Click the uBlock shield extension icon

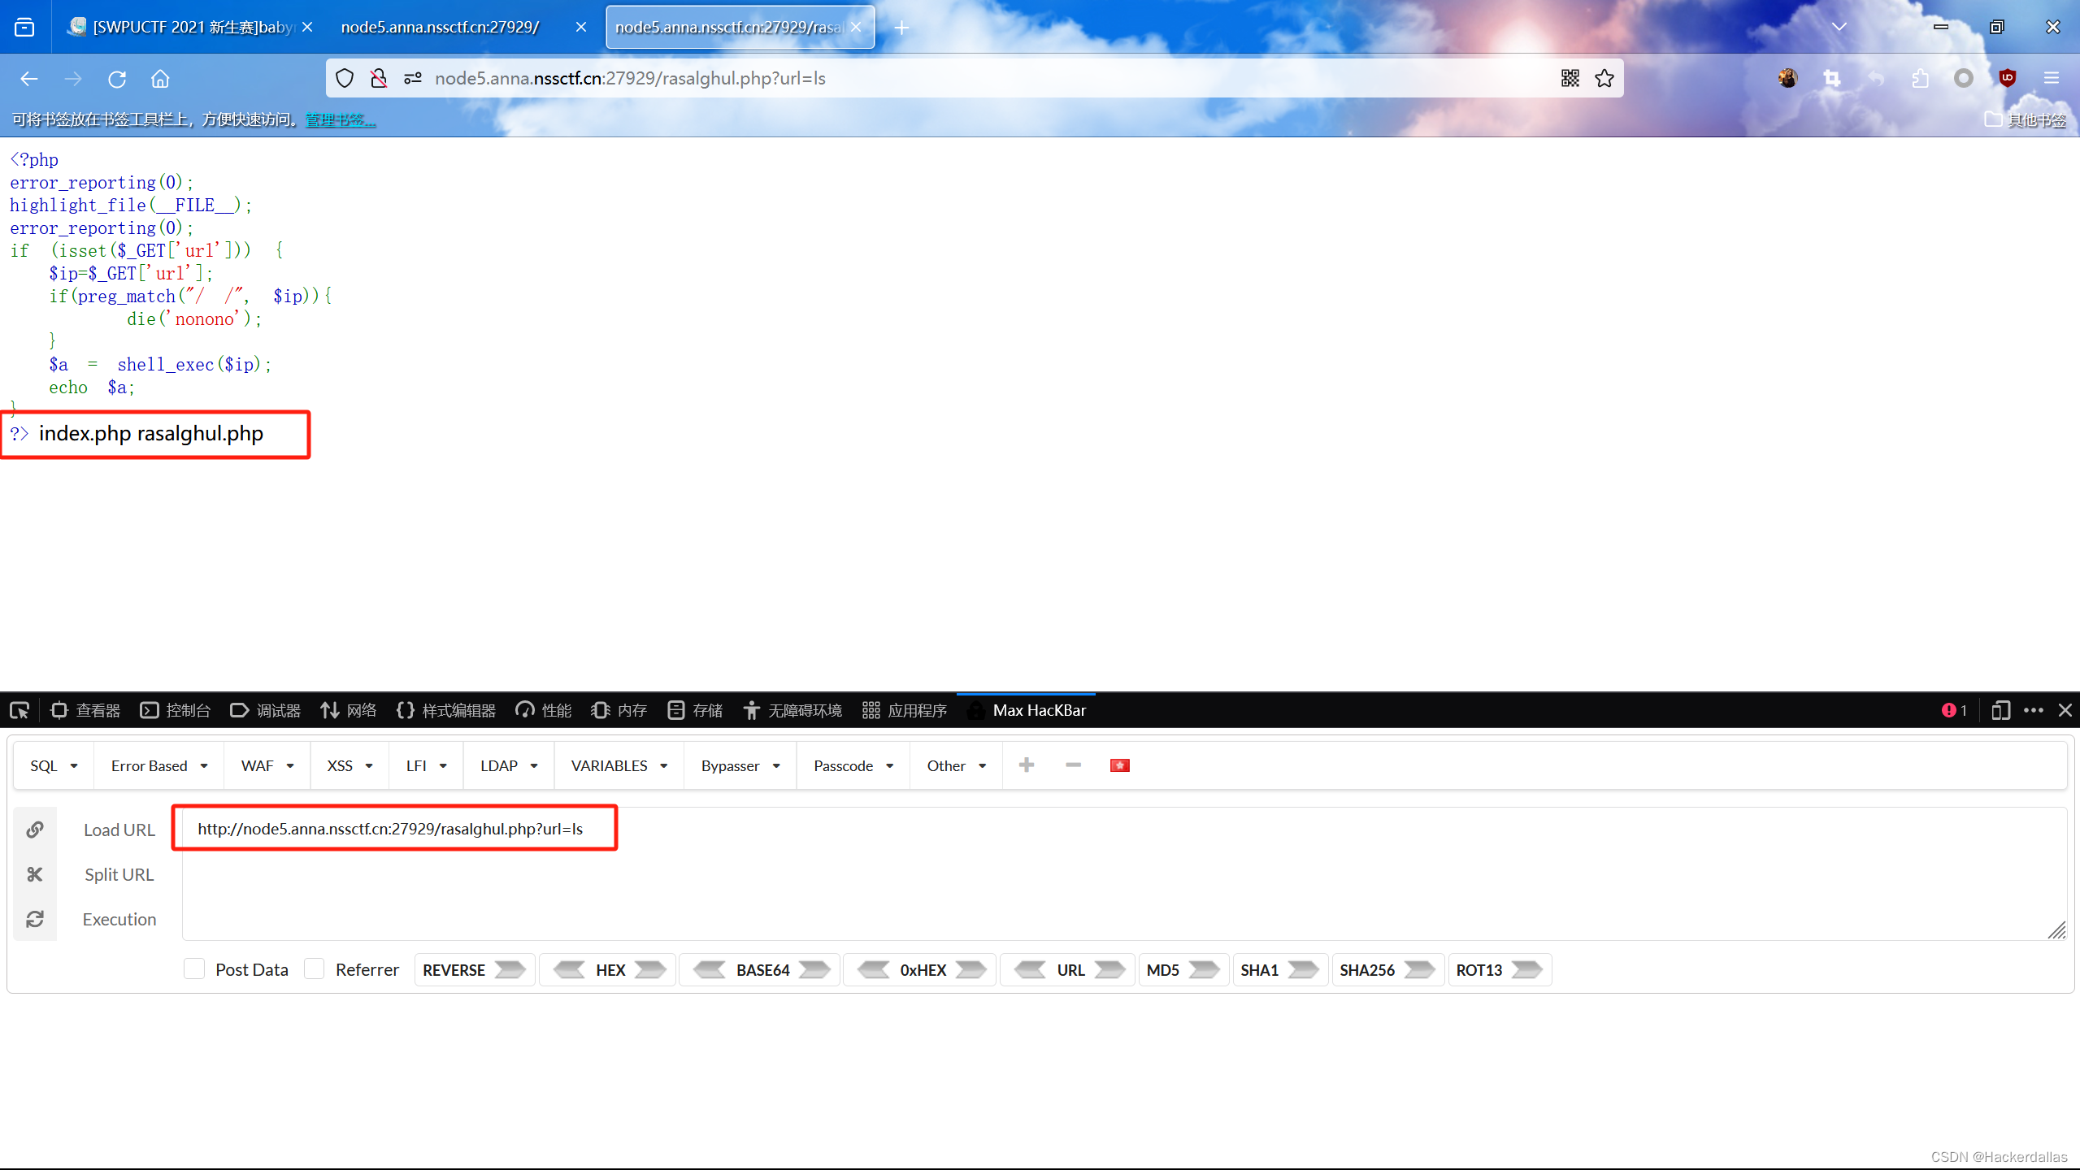(x=2007, y=78)
